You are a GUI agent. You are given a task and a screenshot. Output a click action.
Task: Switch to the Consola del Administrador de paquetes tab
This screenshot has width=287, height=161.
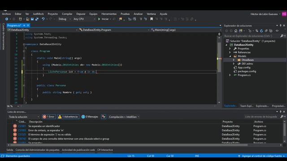point(37,150)
